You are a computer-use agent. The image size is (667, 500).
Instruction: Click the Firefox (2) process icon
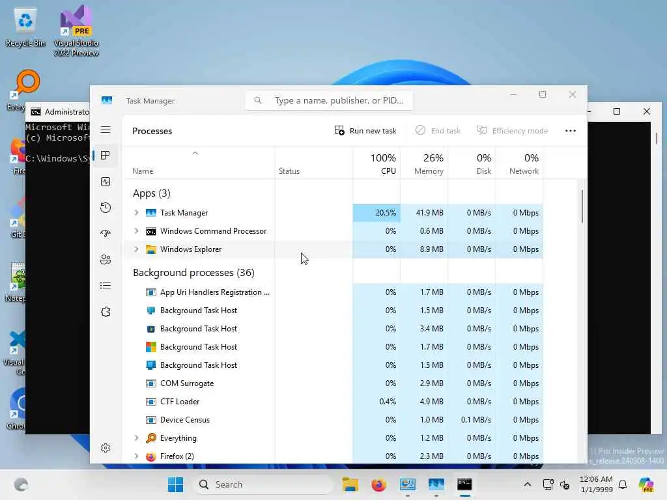tap(151, 456)
